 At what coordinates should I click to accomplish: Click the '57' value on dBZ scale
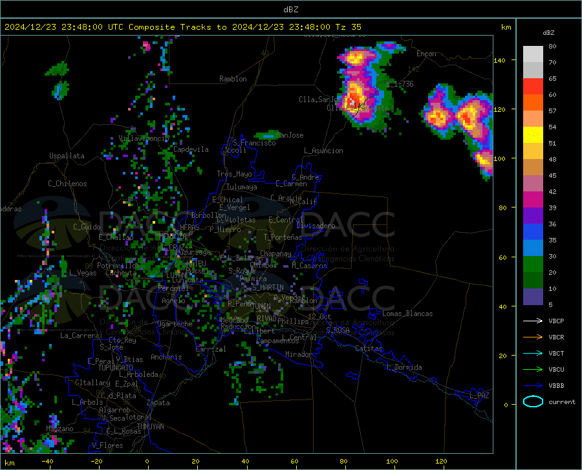[552, 111]
